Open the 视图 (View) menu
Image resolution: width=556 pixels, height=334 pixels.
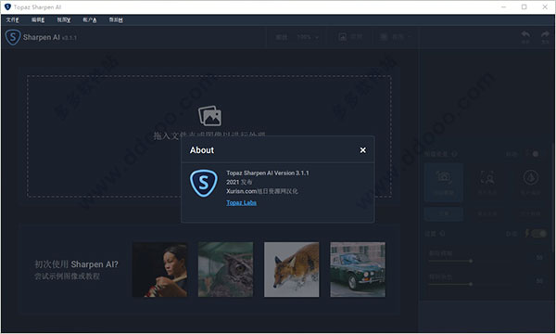click(x=64, y=19)
